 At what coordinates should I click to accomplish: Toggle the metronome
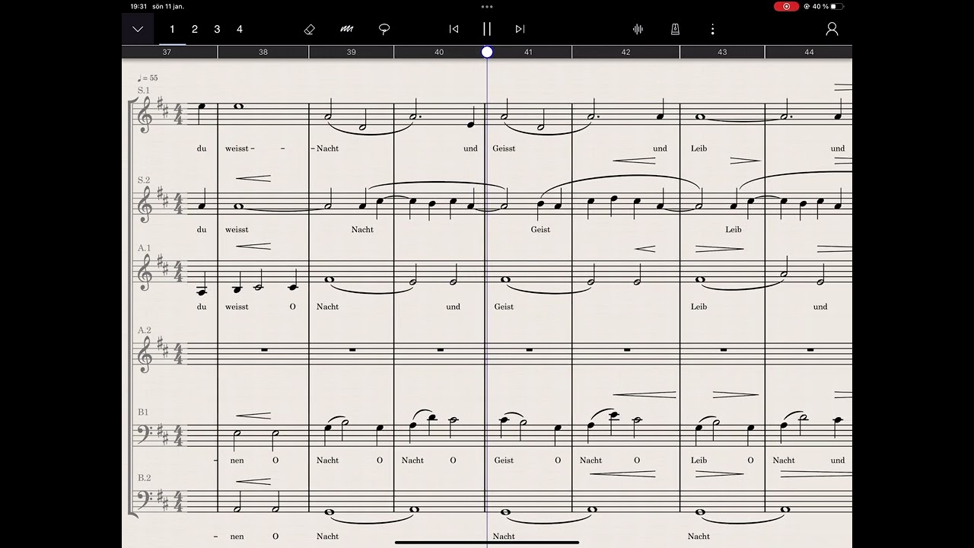(x=674, y=29)
